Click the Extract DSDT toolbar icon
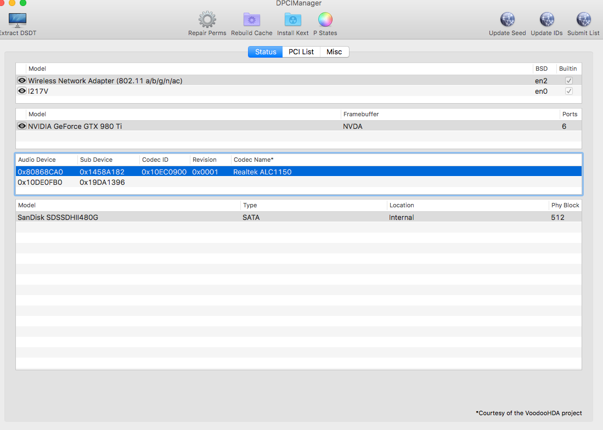Viewport: 603px width, 430px height. pos(18,21)
